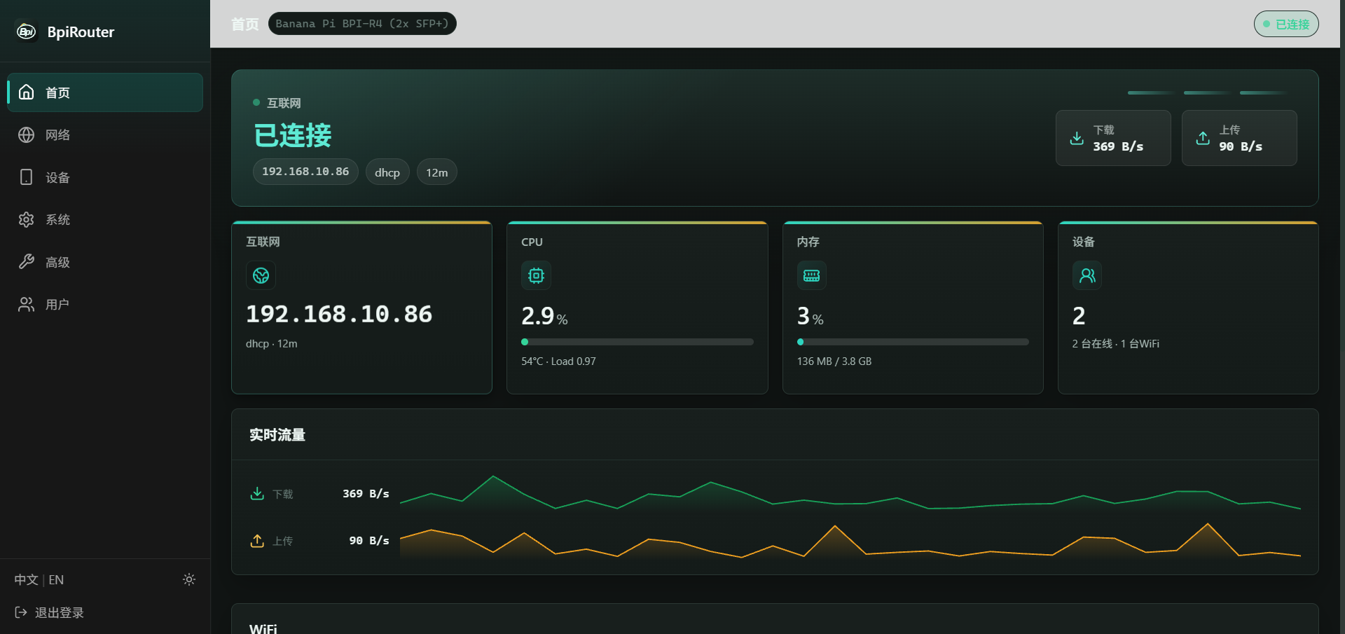Image resolution: width=1345 pixels, height=634 pixels.
Task: Click the BpiRouter logo icon
Action: [27, 32]
